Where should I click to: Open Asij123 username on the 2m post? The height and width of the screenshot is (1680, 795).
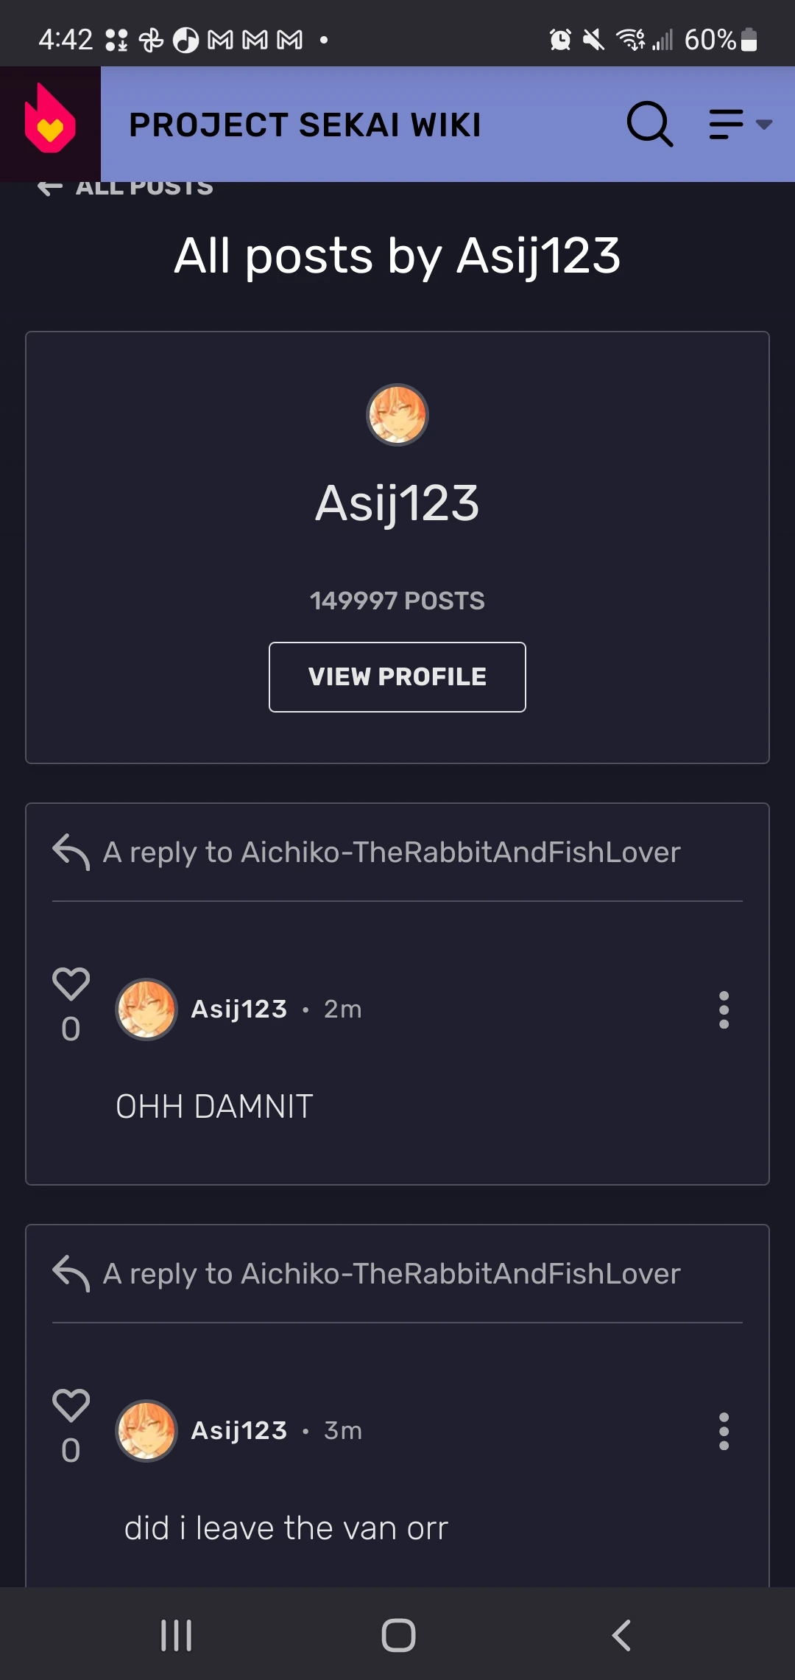coord(239,1009)
